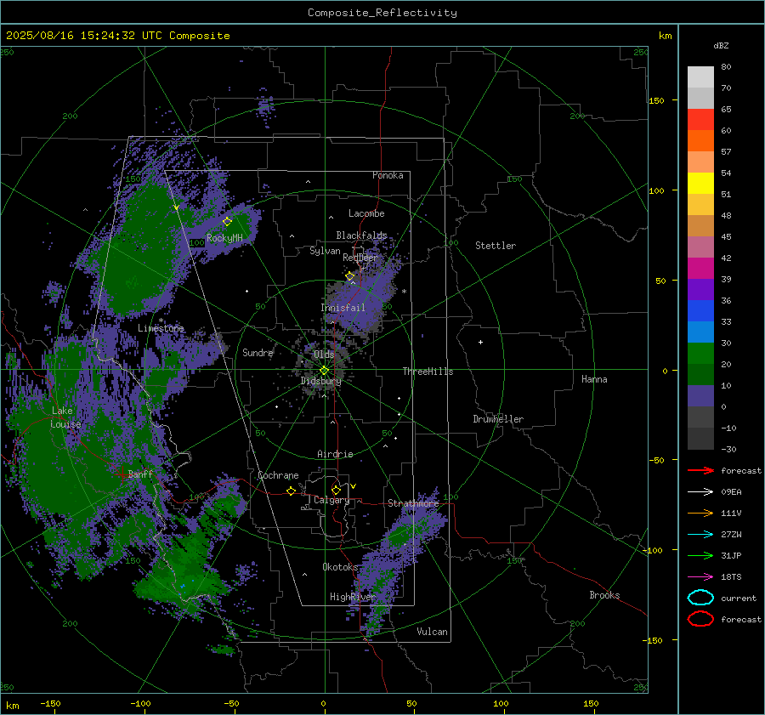Click the -150 tick on bottom km axis
The height and width of the screenshot is (715, 765).
click(50, 704)
